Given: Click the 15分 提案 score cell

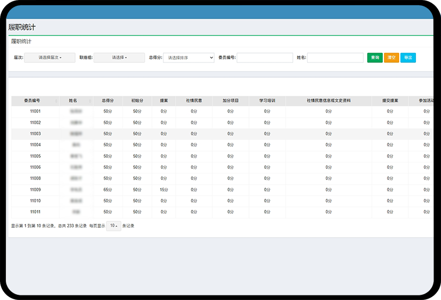Looking at the screenshot, I should tap(163, 189).
